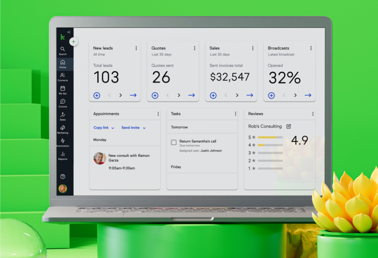Open Quotes card three-dot menu
This screenshot has width=378, height=258.
(x=194, y=48)
